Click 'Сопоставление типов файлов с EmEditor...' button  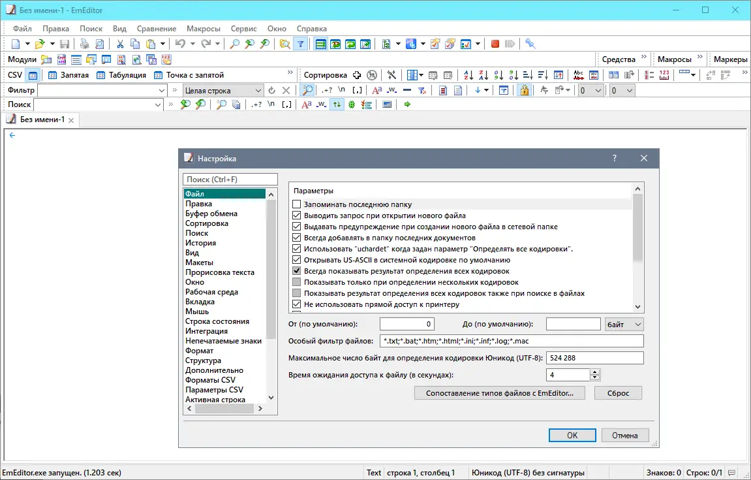(500, 393)
